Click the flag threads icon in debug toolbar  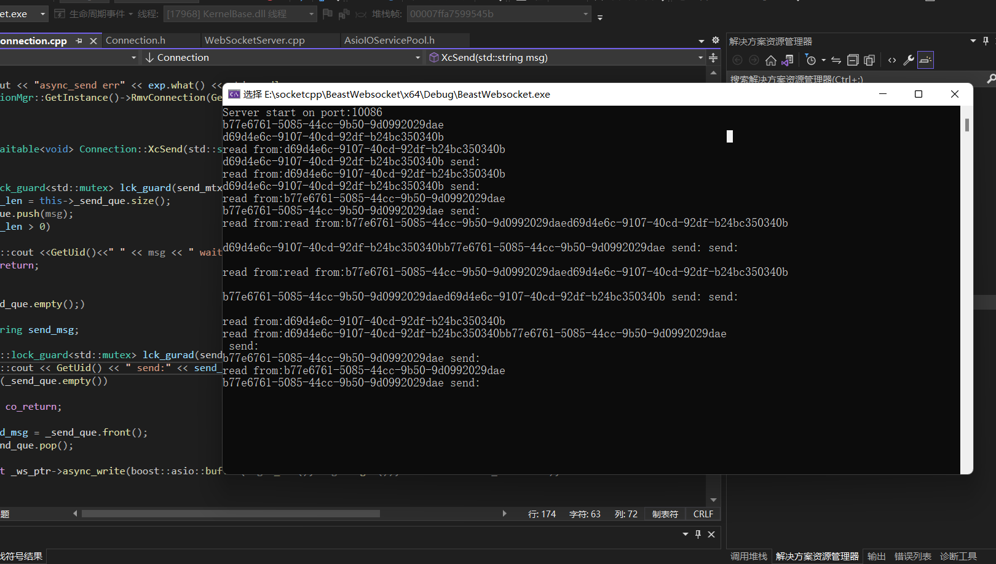[x=327, y=14]
